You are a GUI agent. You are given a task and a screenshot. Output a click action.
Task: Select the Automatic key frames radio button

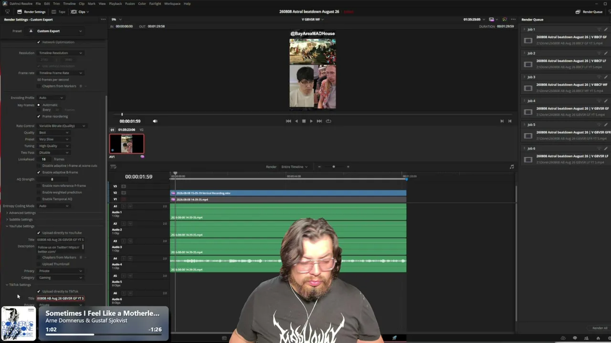39,105
